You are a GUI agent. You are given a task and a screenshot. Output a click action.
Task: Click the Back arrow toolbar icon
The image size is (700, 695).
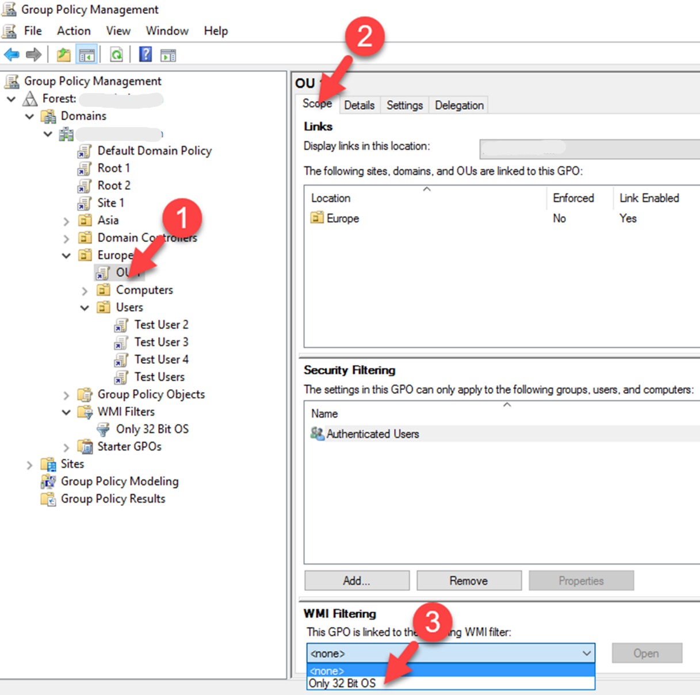(12, 55)
